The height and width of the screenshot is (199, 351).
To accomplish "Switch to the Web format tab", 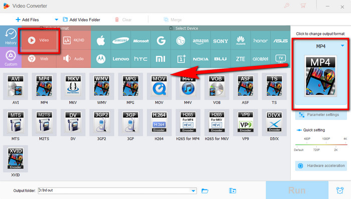I will click(x=39, y=59).
